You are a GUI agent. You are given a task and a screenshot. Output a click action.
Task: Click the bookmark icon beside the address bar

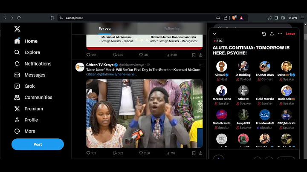(52, 18)
